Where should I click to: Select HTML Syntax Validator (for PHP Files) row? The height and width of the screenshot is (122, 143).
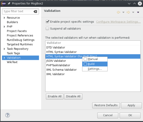point(93,56)
